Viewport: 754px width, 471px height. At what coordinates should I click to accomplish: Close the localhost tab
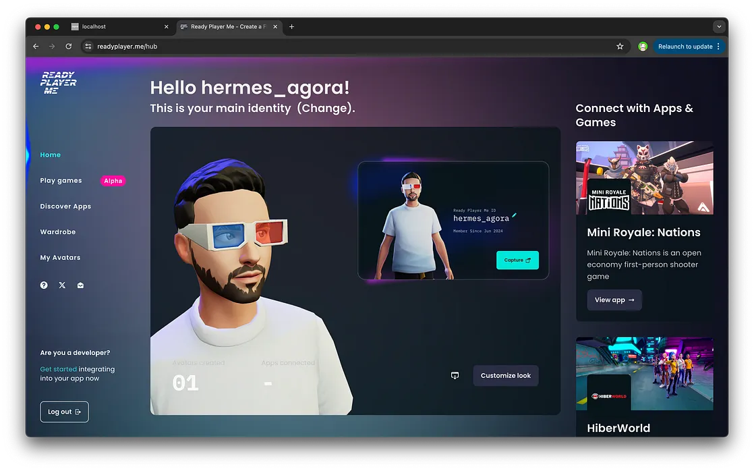pyautogui.click(x=167, y=26)
